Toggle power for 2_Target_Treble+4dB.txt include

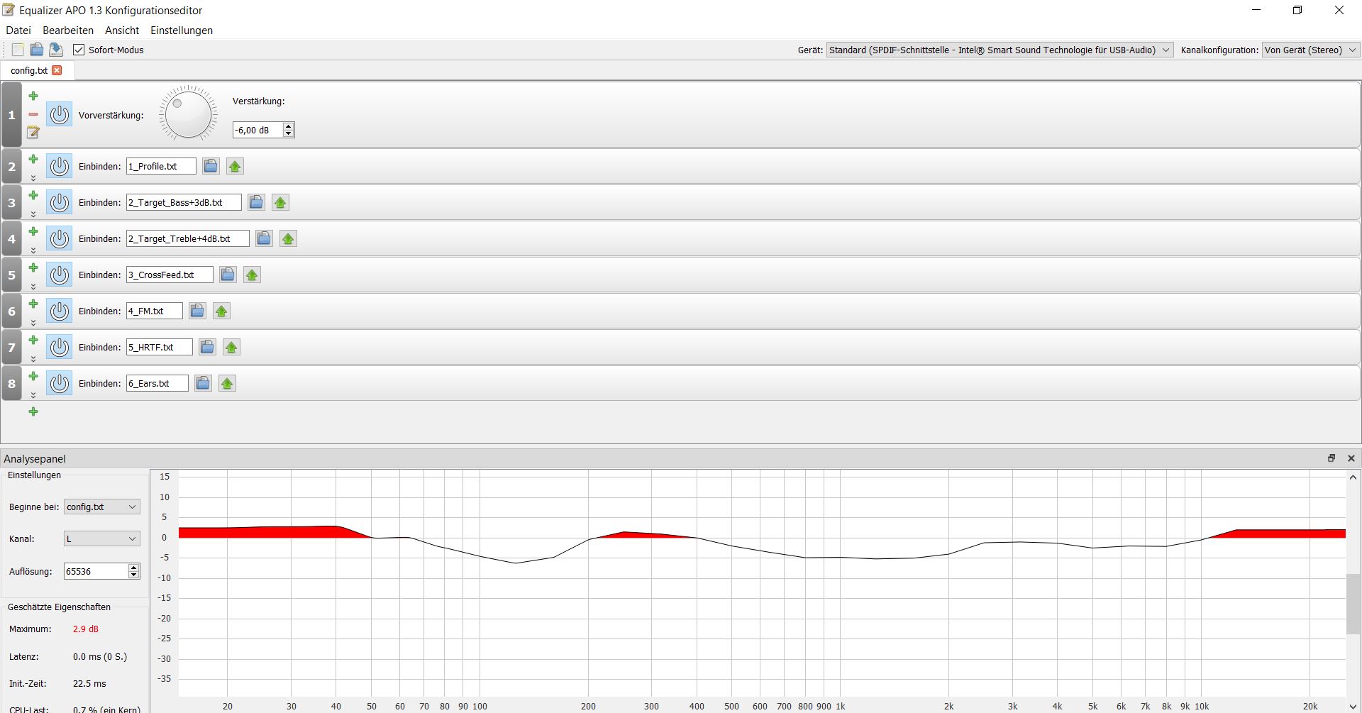60,238
